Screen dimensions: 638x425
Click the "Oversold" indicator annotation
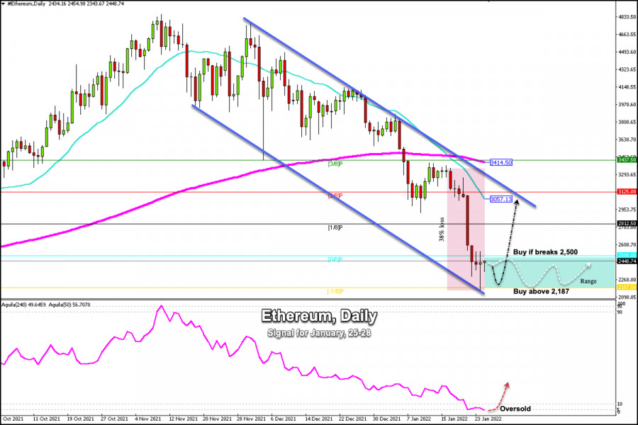[515, 409]
